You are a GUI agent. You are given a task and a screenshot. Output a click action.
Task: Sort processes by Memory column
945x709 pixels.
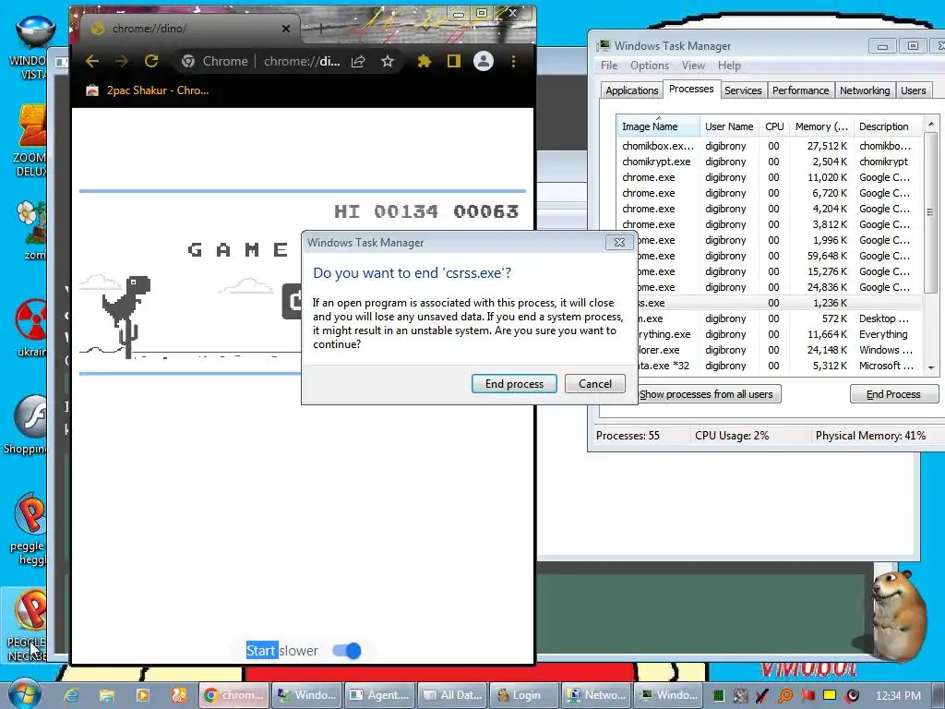point(821,126)
